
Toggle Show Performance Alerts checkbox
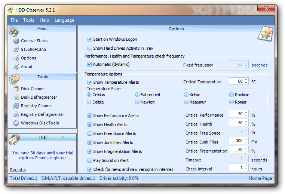(x=90, y=116)
